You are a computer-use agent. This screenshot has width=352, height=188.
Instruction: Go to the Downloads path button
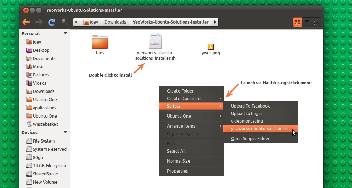(115, 22)
